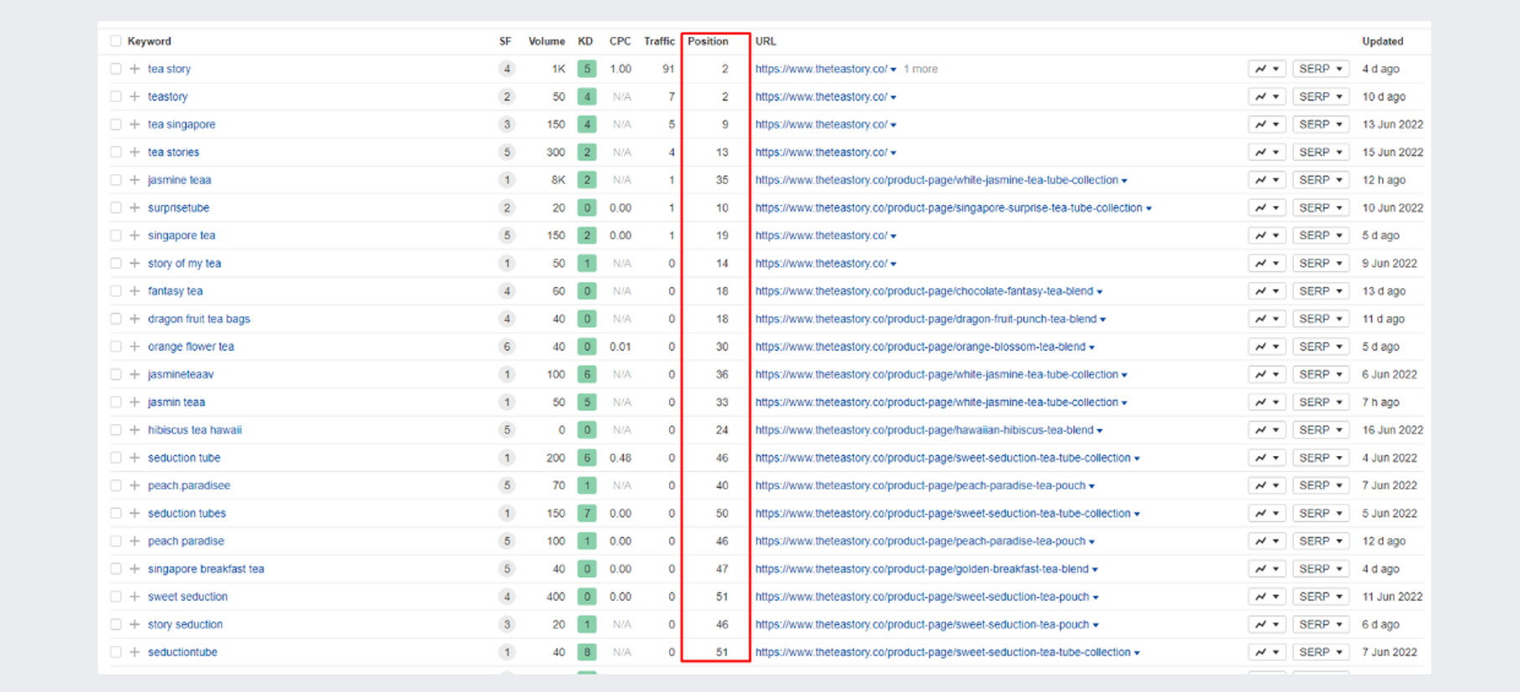This screenshot has height=692, width=1520.
Task: Add 'tea stories' keyword with plus icon
Action: click(135, 152)
